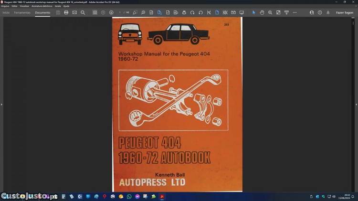Viewport: 358px width, 201px height.
Task: Go to previous page with up arrow
Action: 103,12
